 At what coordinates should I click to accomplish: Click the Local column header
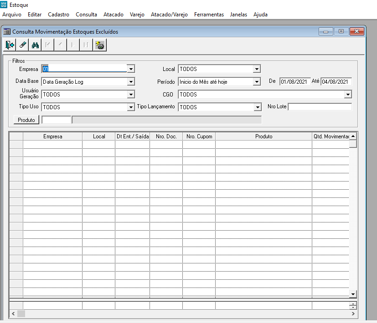click(99, 136)
